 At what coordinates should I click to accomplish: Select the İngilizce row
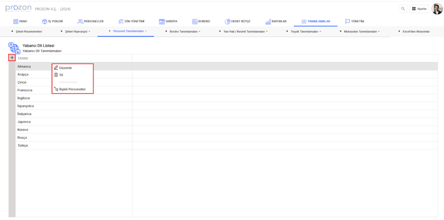click(24, 98)
